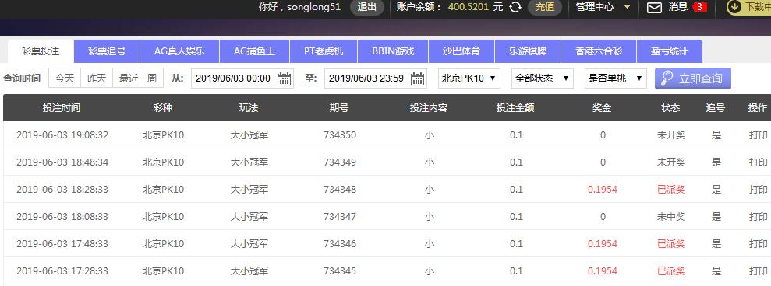771x286 pixels.
Task: Click the 奖金 column header
Action: [x=602, y=108]
